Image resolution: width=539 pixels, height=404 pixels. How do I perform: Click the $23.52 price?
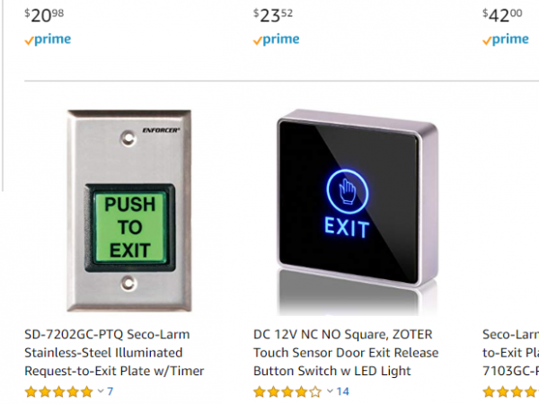[273, 15]
